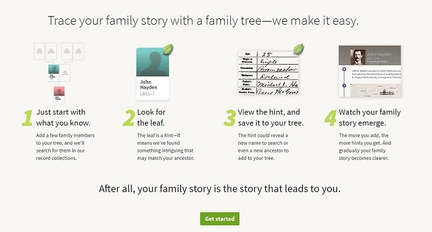The width and height of the screenshot is (432, 232).
Task: Click the green Get started button
Action: [x=220, y=219]
